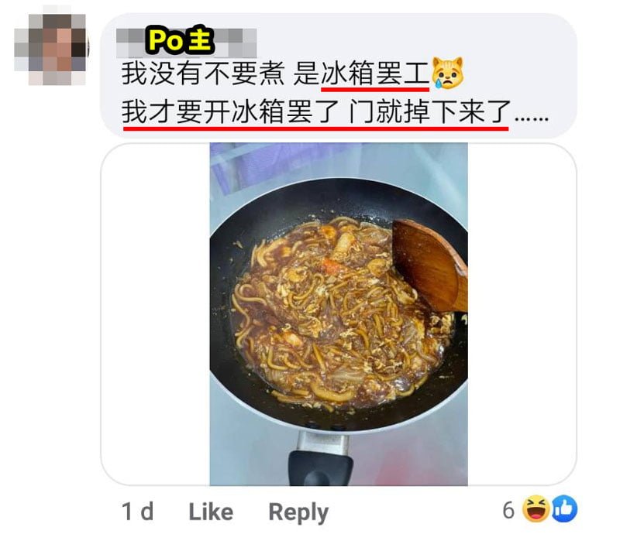Open the commenter's pixelated profile picture
Image resolution: width=620 pixels, height=534 pixels.
[x=50, y=49]
